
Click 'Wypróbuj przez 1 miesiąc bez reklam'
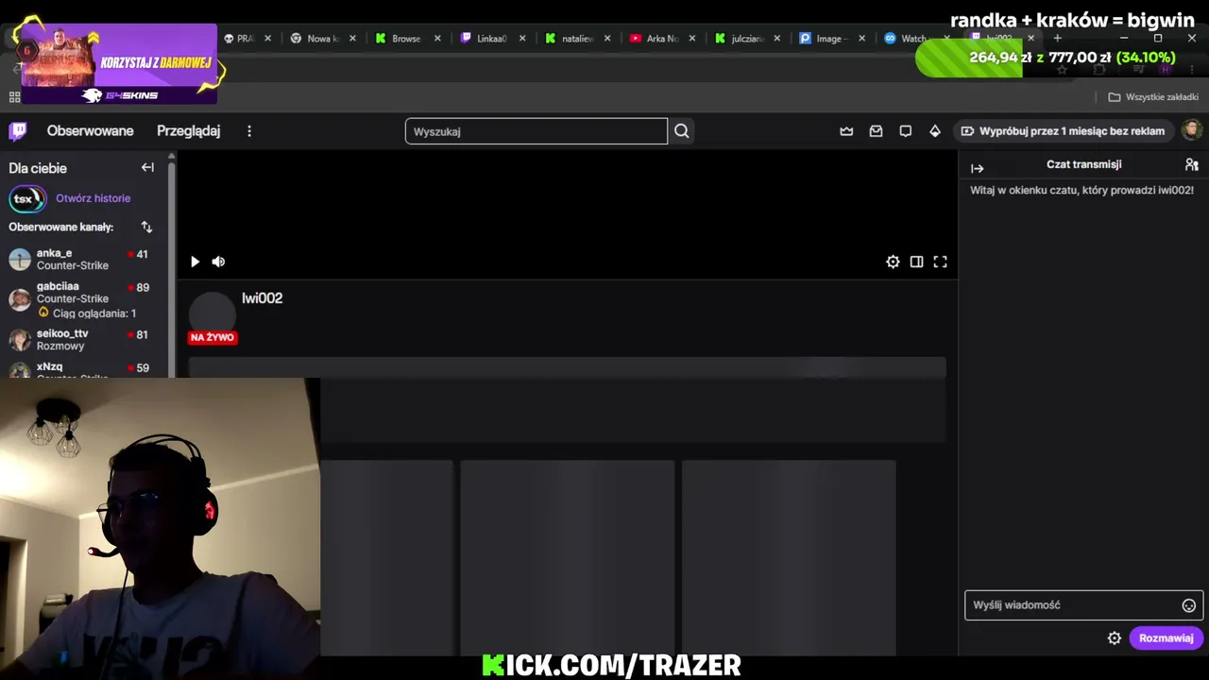click(1064, 131)
